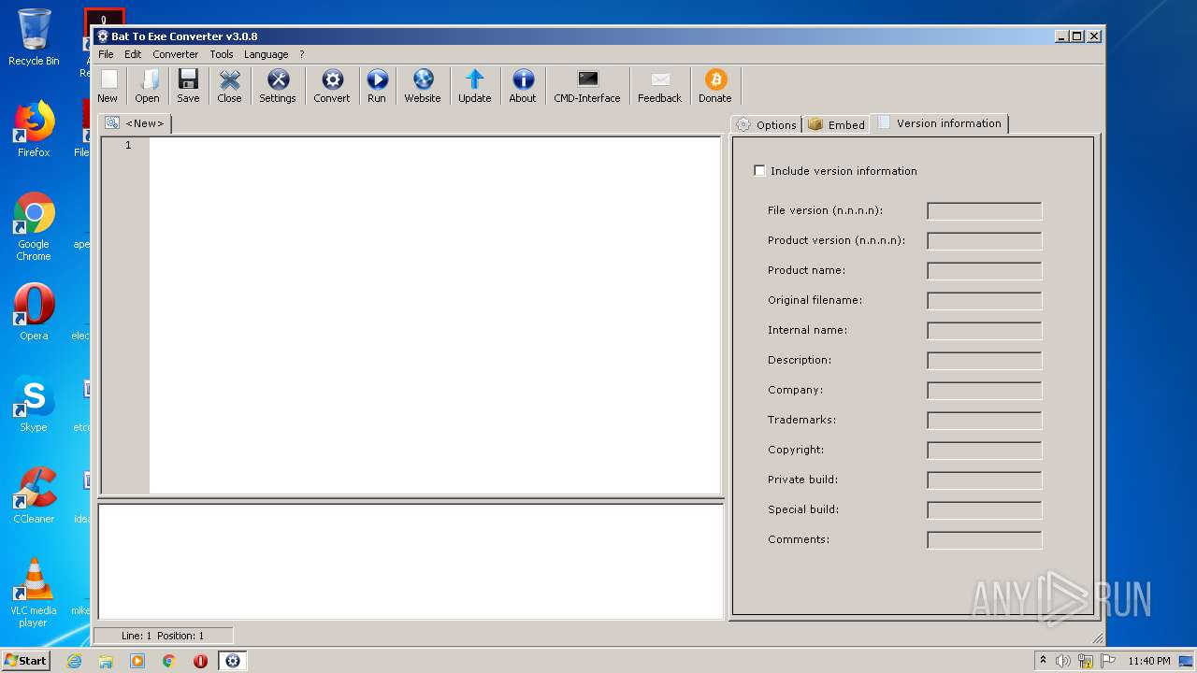Open Recycle Bin on desktop

point(34,37)
